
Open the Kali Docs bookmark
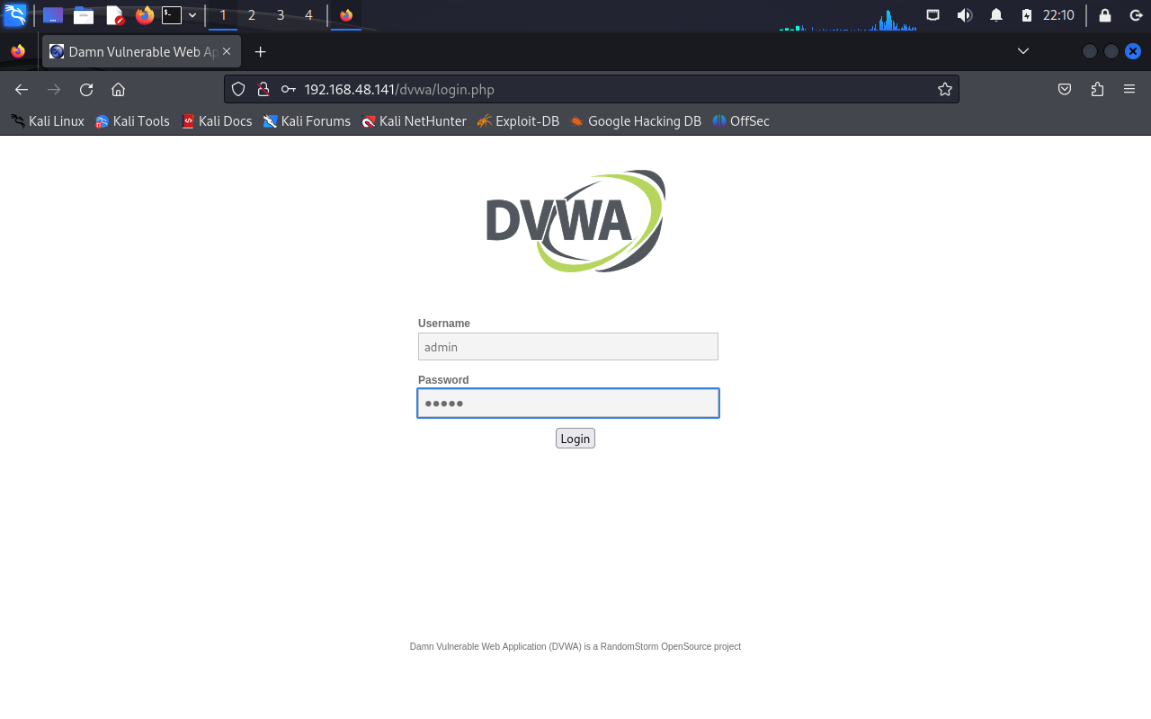(217, 121)
